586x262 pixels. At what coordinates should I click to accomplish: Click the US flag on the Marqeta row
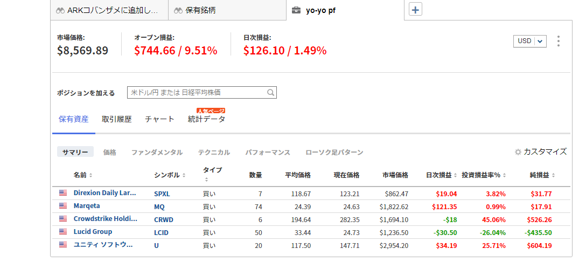tap(63, 206)
